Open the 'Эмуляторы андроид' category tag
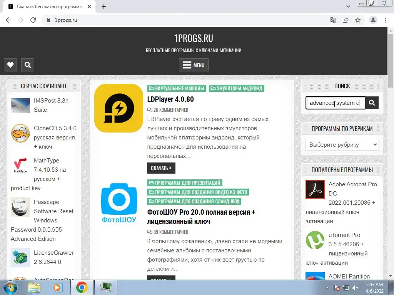Screen dimensions: 394x295 coord(237,88)
